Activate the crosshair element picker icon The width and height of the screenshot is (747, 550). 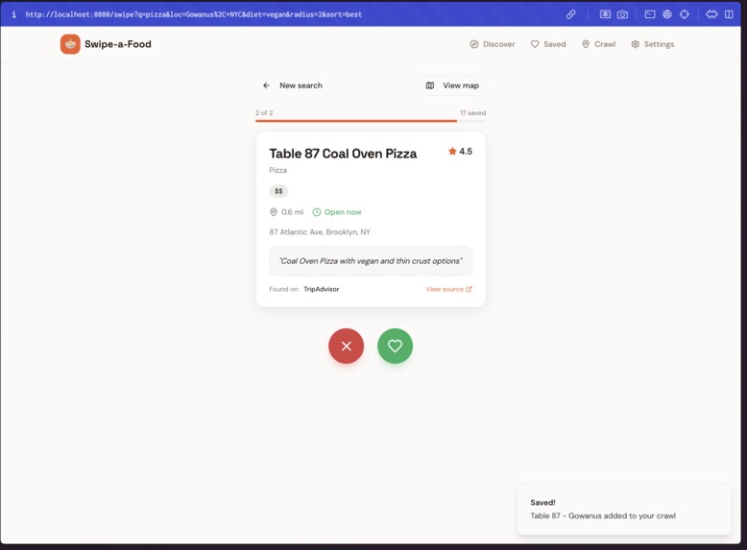[685, 14]
